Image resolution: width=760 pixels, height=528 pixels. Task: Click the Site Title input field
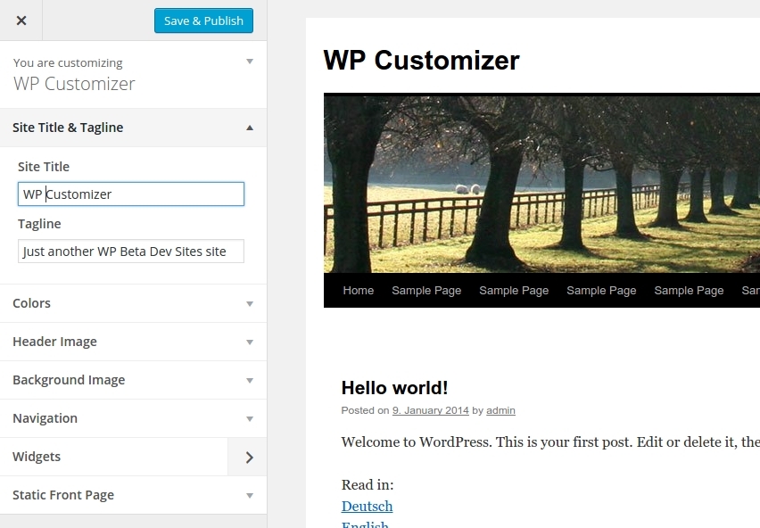(x=131, y=194)
